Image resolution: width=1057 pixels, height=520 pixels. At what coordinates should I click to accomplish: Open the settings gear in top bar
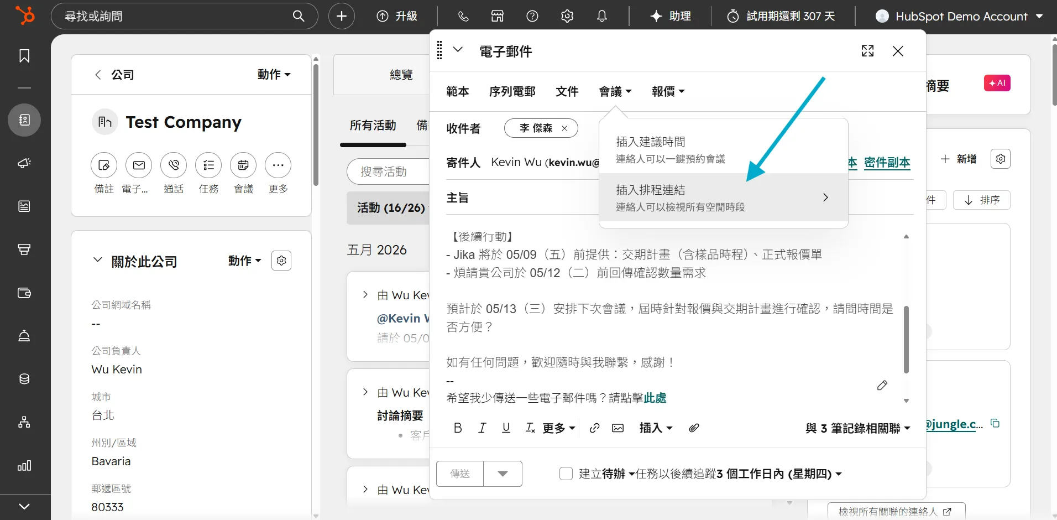567,16
